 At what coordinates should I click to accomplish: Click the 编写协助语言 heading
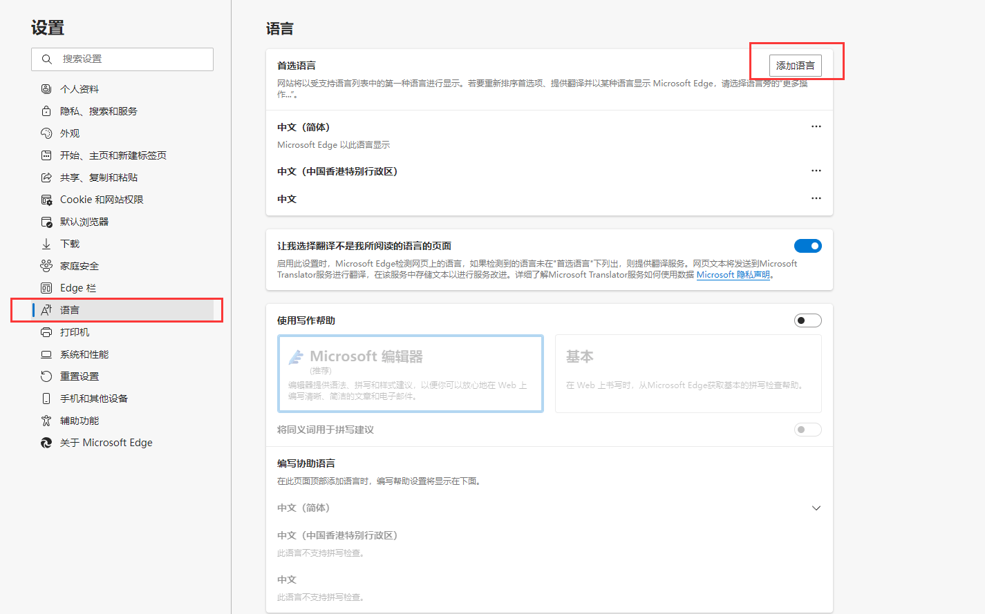point(306,463)
